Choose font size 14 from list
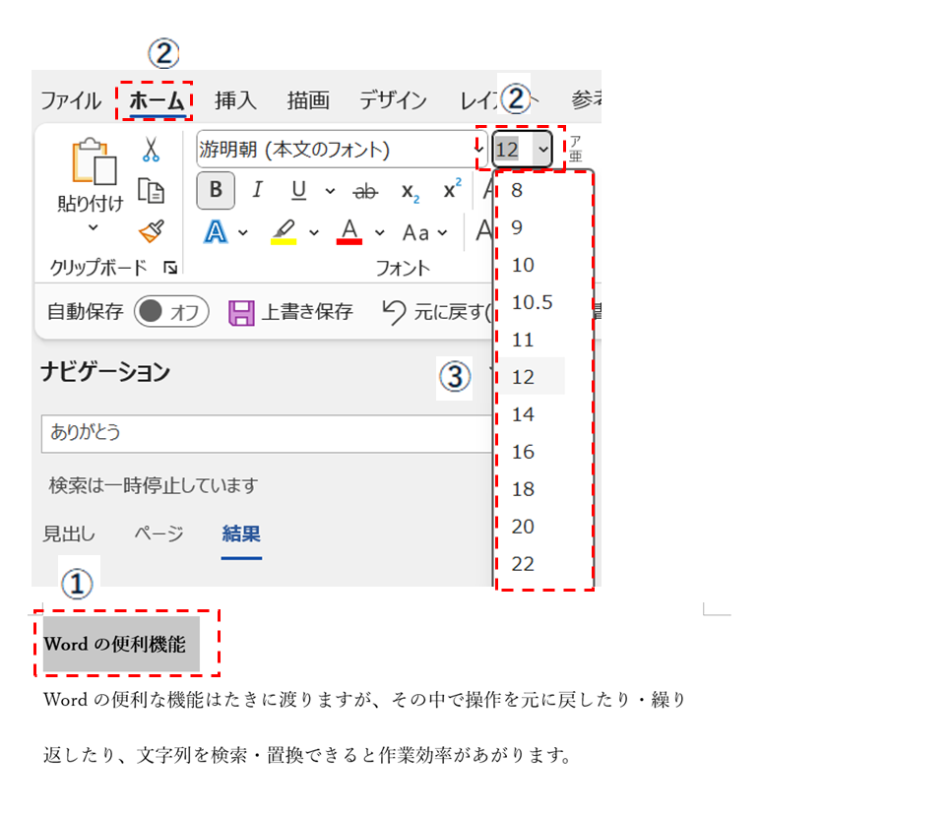The image size is (950, 816). pos(524,414)
